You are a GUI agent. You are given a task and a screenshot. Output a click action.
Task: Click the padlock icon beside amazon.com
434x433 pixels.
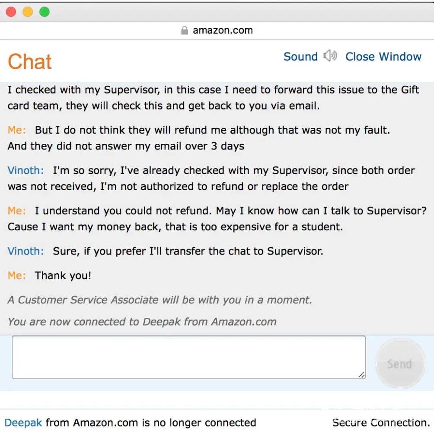[x=185, y=30]
